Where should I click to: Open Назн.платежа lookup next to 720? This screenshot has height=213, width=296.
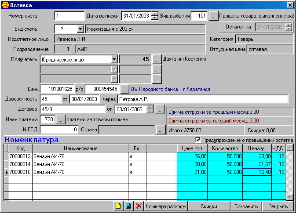click(x=61, y=119)
